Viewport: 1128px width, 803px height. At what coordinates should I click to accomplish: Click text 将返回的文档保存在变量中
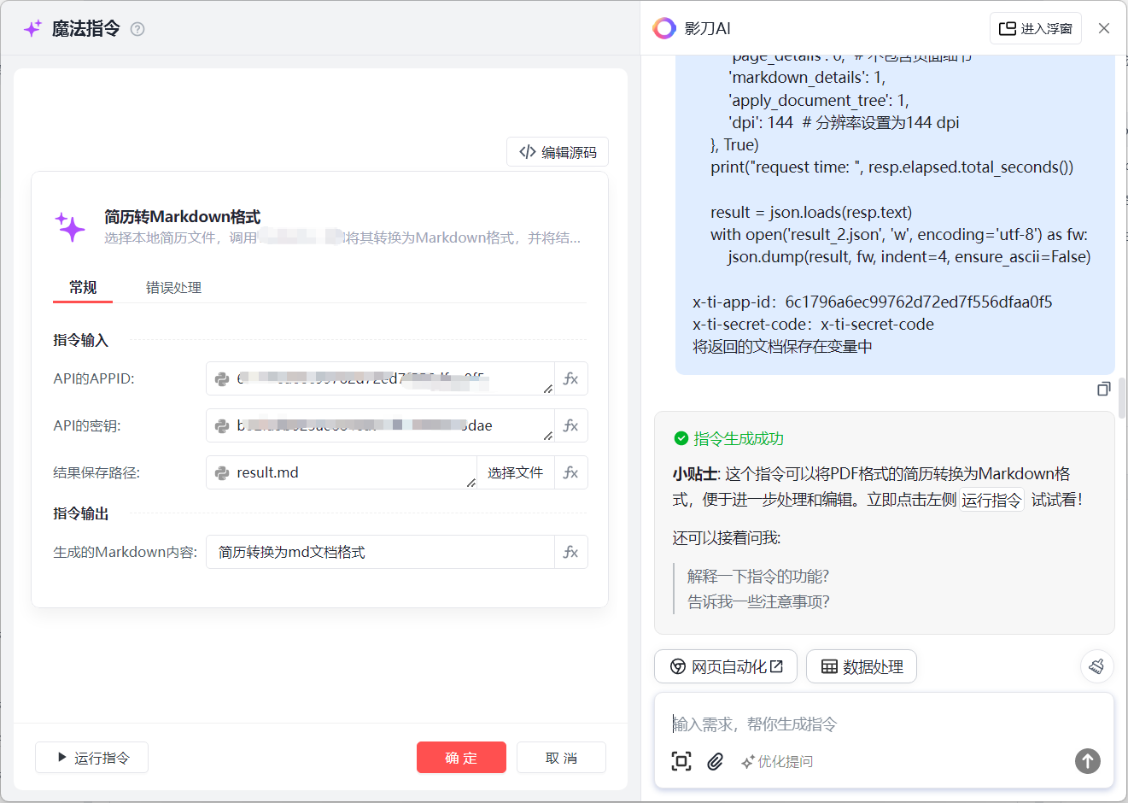click(782, 346)
